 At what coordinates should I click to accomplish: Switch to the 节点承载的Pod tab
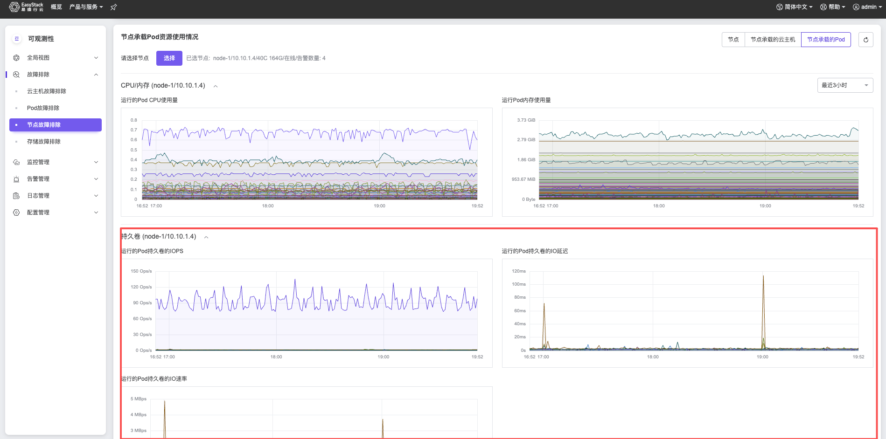[x=826, y=40]
